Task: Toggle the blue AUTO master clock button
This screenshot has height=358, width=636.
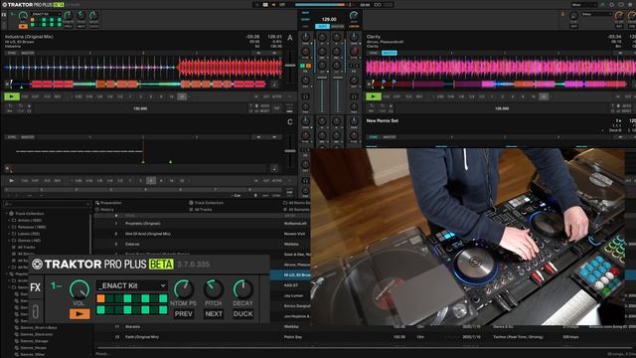Action: point(322,27)
